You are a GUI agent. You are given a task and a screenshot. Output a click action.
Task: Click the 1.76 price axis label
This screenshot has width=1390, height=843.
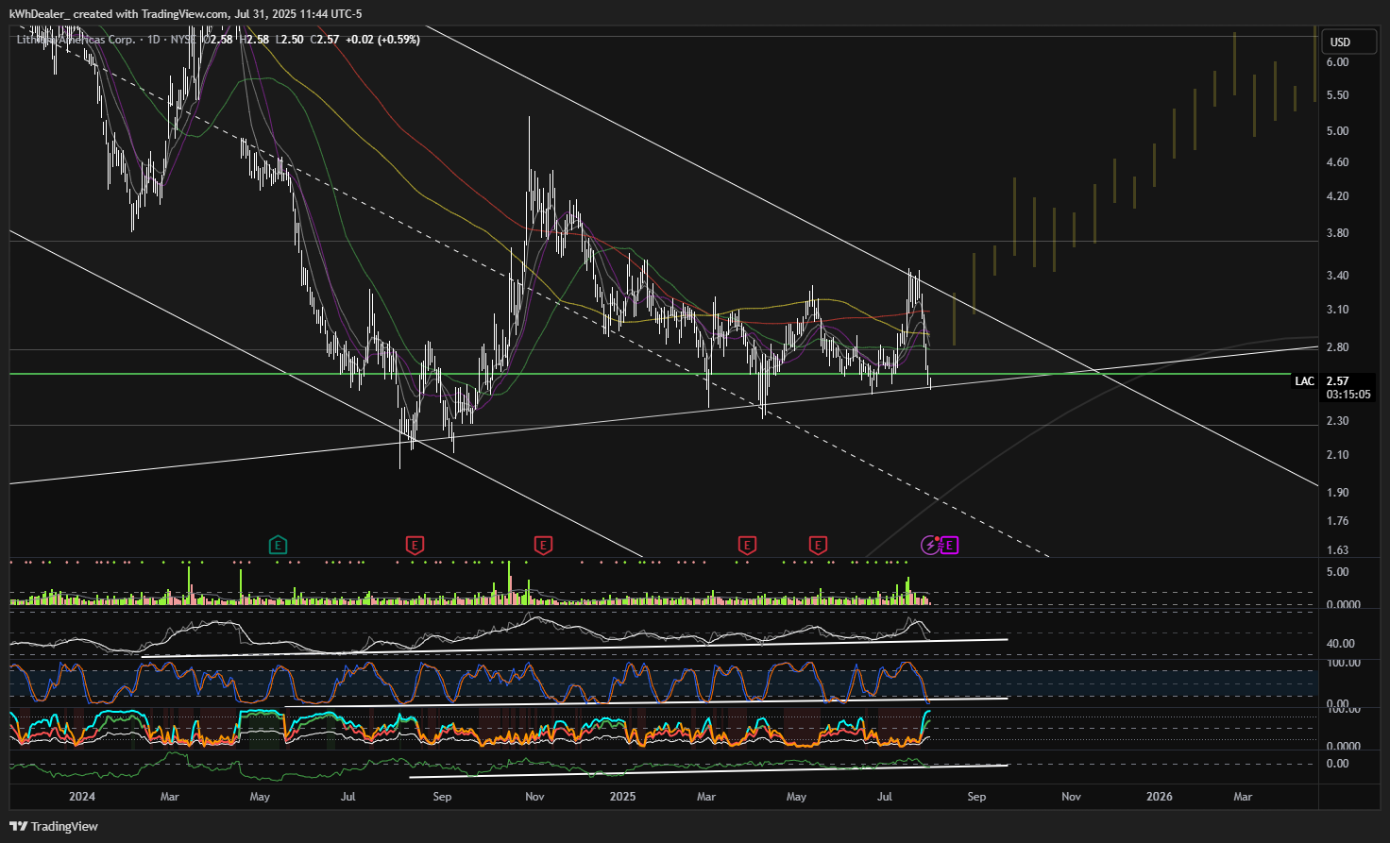(x=1337, y=521)
